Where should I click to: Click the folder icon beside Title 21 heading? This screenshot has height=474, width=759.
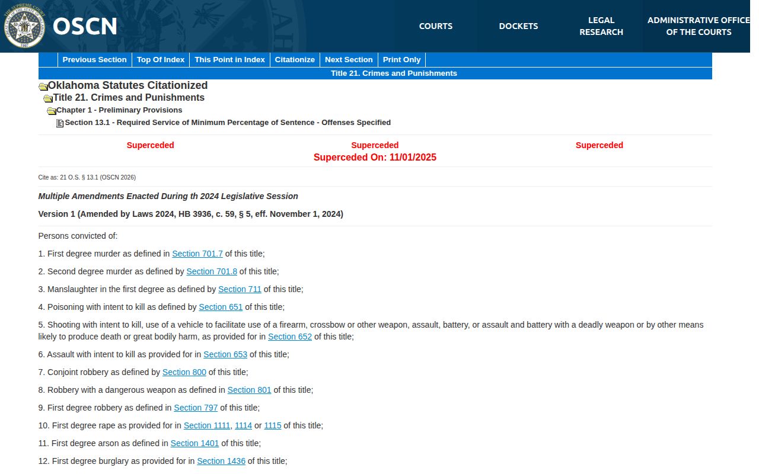48,98
